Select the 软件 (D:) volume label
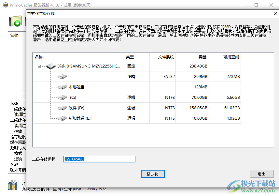This screenshot has height=196, width=279. (77, 108)
